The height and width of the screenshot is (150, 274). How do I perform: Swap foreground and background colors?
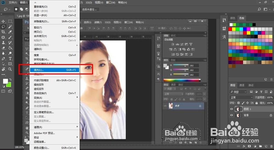click(x=10, y=79)
